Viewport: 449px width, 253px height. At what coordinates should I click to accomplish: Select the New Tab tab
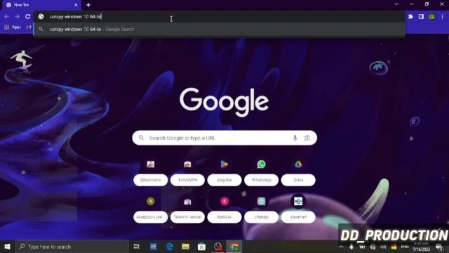click(x=41, y=5)
